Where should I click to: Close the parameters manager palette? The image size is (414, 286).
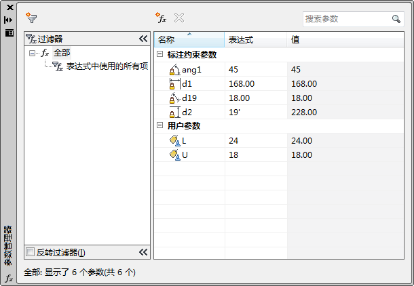click(x=9, y=7)
